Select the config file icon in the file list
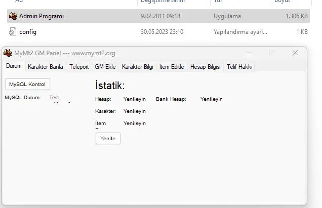 click(13, 31)
